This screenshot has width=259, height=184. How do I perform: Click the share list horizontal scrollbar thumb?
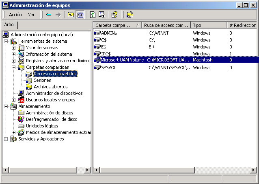click(147, 170)
